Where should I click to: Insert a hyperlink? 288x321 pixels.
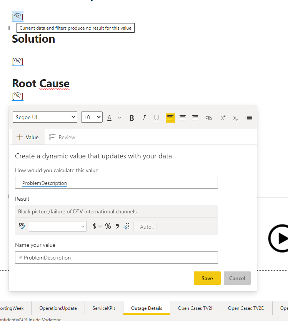[208, 118]
